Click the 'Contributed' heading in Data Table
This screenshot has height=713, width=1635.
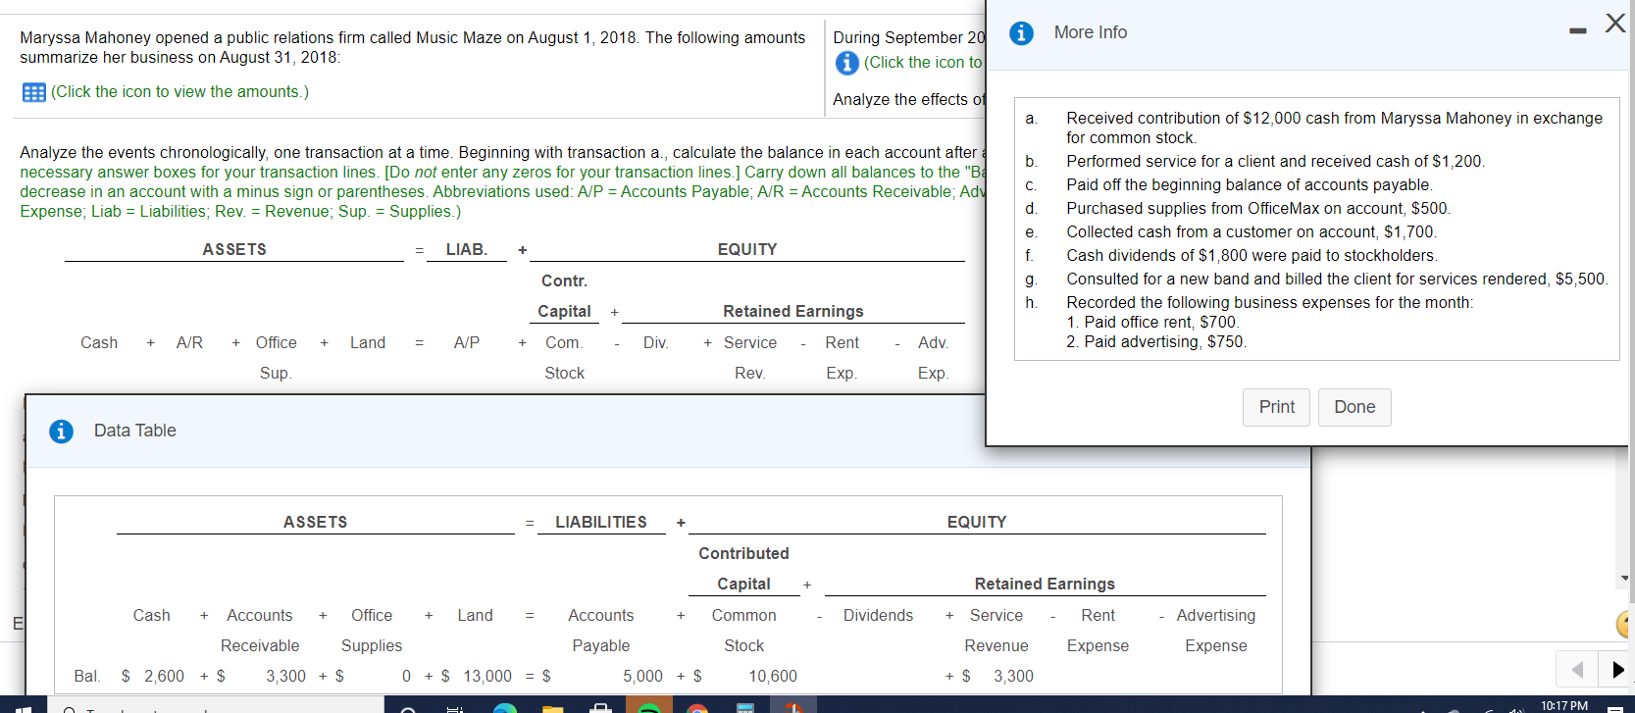pos(743,553)
